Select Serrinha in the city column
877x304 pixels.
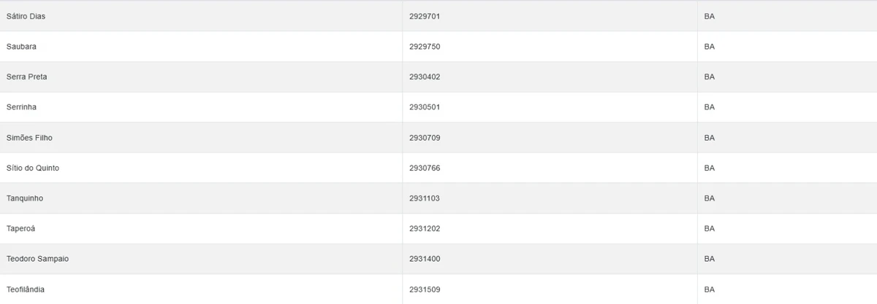click(x=21, y=107)
